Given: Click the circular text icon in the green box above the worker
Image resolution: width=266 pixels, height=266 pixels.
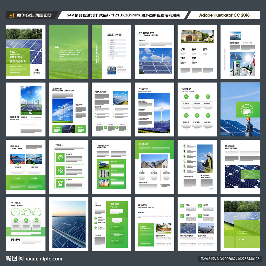Looking at the screenshot, I should tap(247, 110).
